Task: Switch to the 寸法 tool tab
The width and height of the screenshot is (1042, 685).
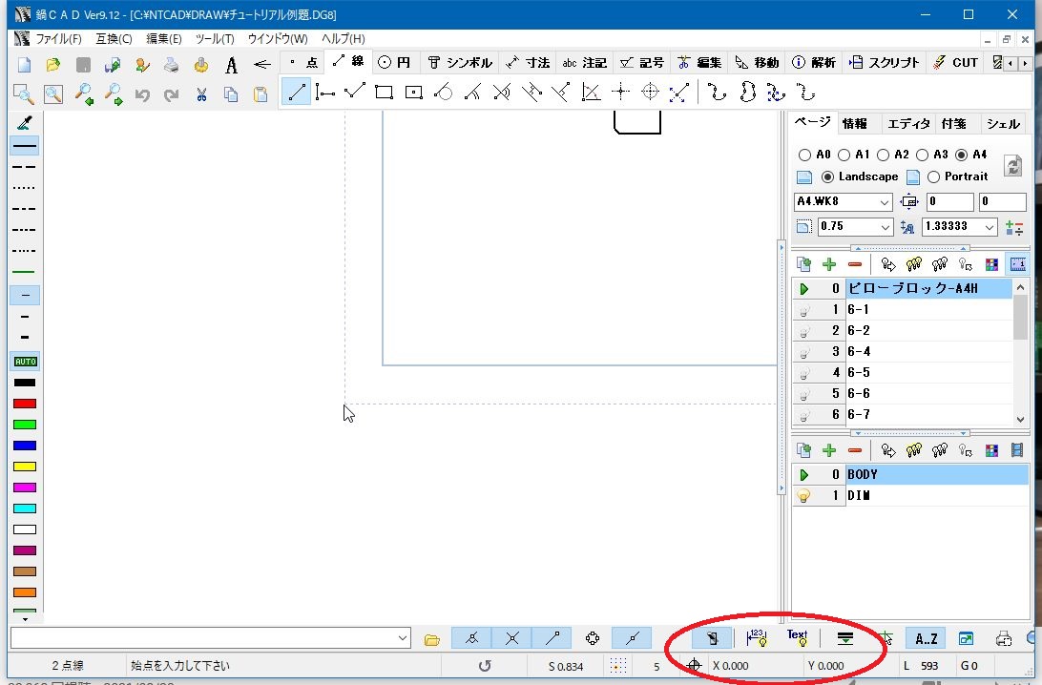Action: [x=528, y=62]
